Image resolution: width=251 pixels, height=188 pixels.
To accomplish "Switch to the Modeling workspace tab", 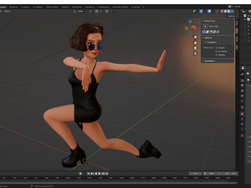I will coord(14,7).
